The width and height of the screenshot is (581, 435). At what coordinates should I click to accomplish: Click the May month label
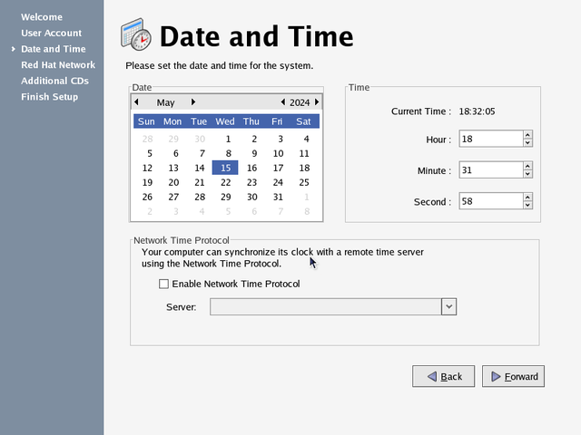click(x=165, y=102)
